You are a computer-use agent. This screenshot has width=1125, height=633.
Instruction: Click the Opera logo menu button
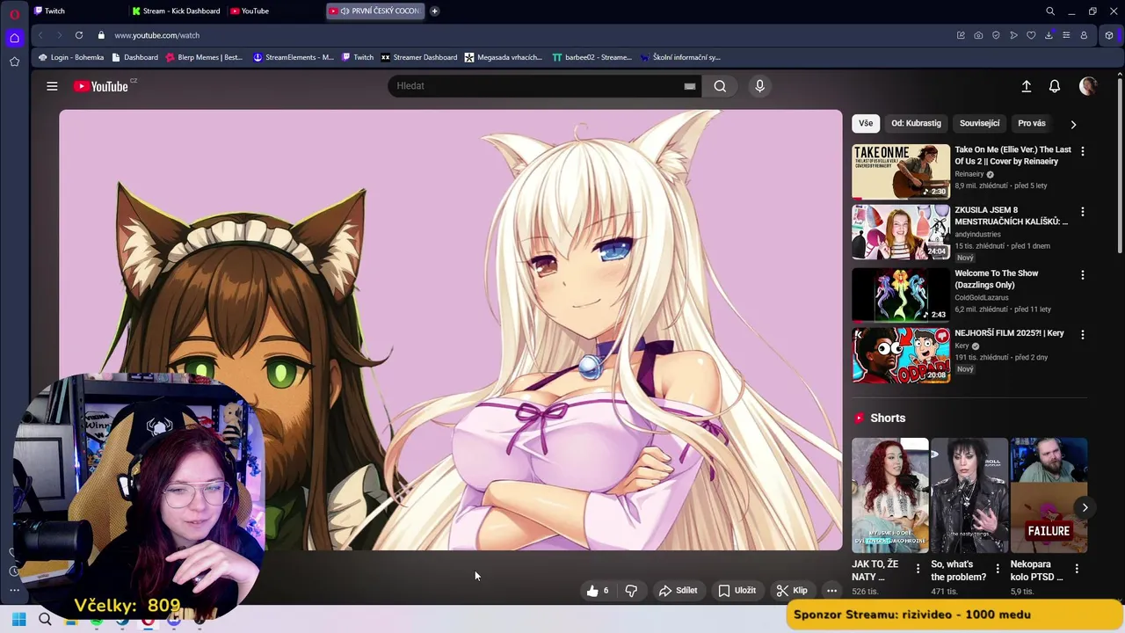(14, 12)
